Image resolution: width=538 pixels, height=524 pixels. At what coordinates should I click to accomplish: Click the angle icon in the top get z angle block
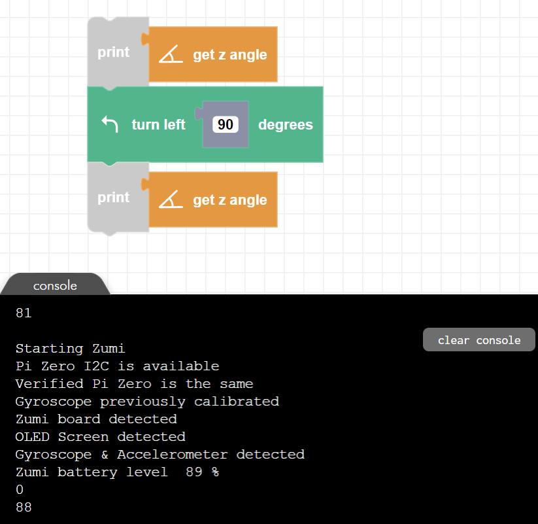click(171, 55)
